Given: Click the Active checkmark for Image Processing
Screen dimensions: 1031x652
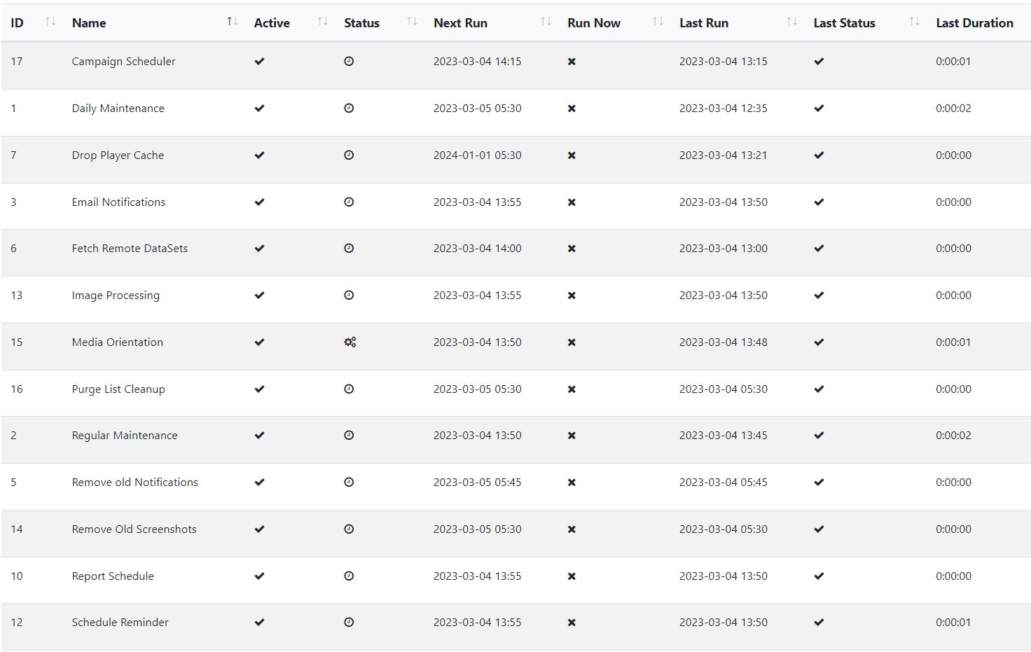Looking at the screenshot, I should (259, 296).
